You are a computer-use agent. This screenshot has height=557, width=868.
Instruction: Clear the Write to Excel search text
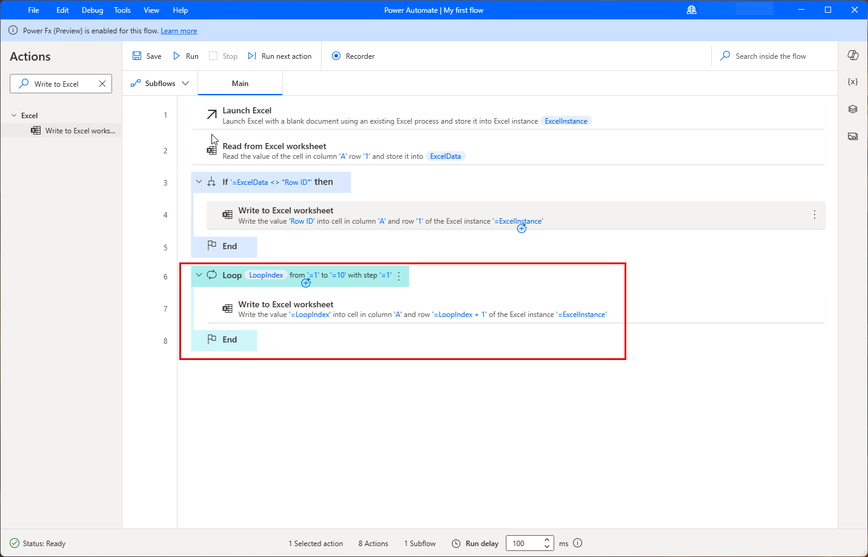pos(102,83)
